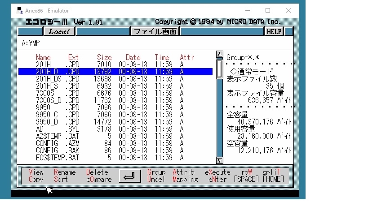Select file 9950.CPD row

tap(115, 107)
